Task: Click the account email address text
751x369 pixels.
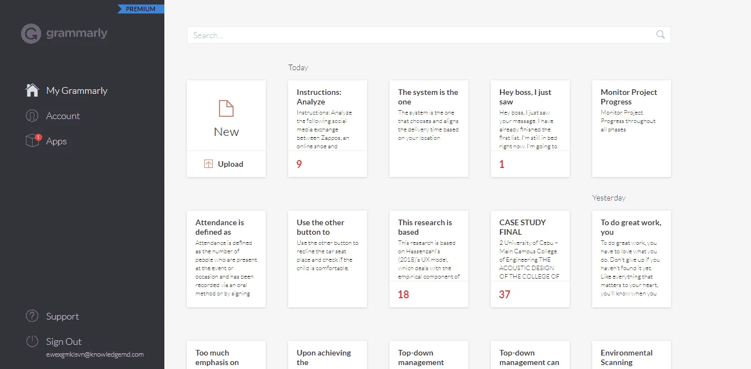Action: point(95,354)
